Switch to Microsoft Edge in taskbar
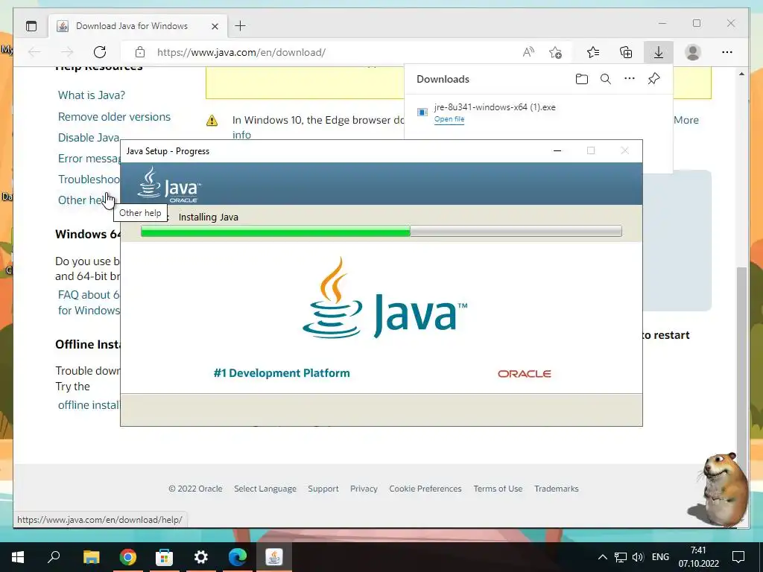The image size is (763, 572). [238, 557]
